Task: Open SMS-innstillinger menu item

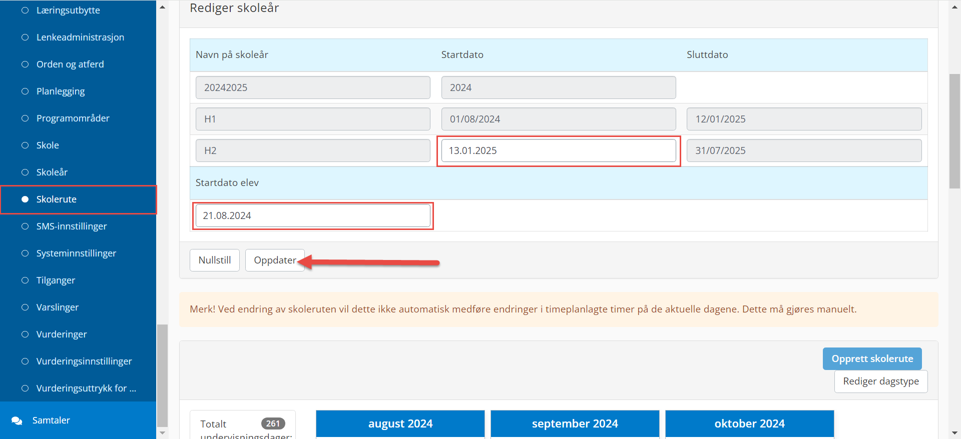Action: click(x=72, y=226)
